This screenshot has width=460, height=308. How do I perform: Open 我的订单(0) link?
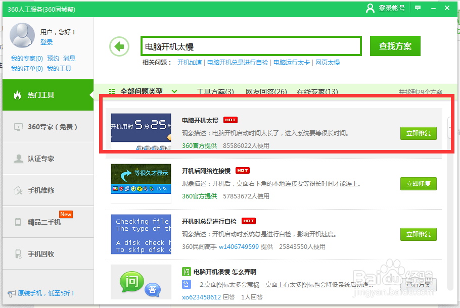[27, 69]
